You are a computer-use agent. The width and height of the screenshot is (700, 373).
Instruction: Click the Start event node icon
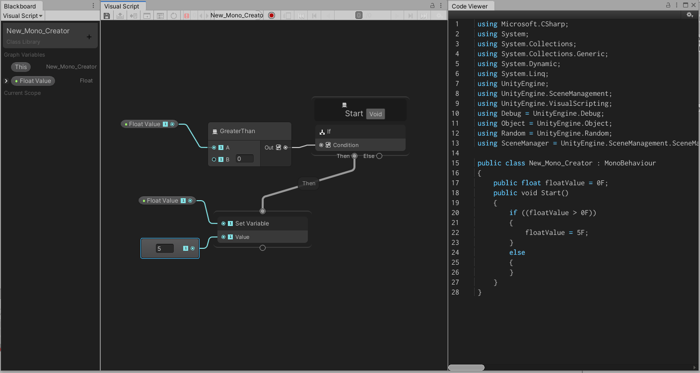coord(345,104)
